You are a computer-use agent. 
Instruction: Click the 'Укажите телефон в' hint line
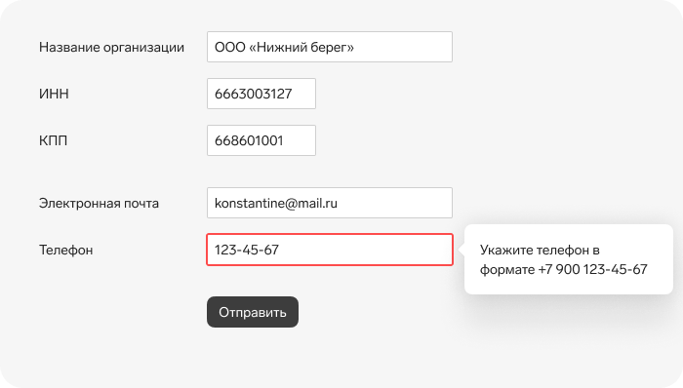coord(540,251)
